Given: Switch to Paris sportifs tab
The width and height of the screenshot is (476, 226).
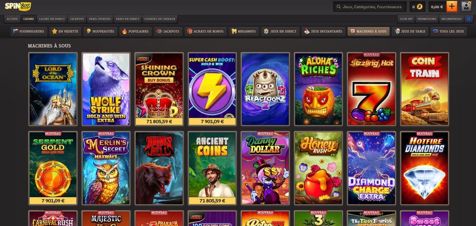Looking at the screenshot, I should pyautogui.click(x=100, y=19).
